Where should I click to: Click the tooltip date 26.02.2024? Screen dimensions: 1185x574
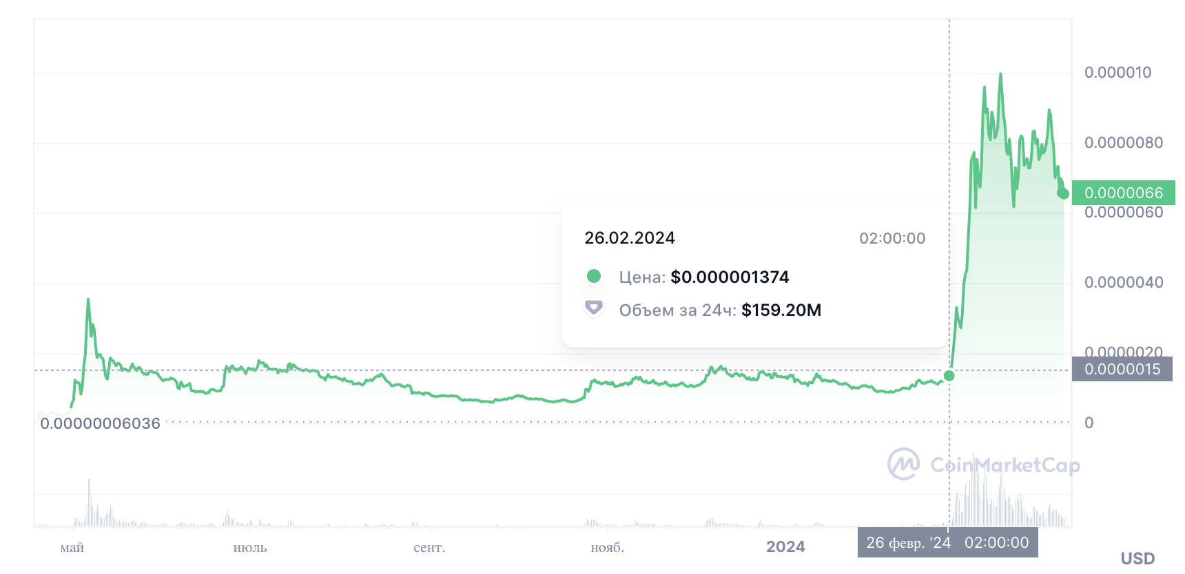pos(630,238)
